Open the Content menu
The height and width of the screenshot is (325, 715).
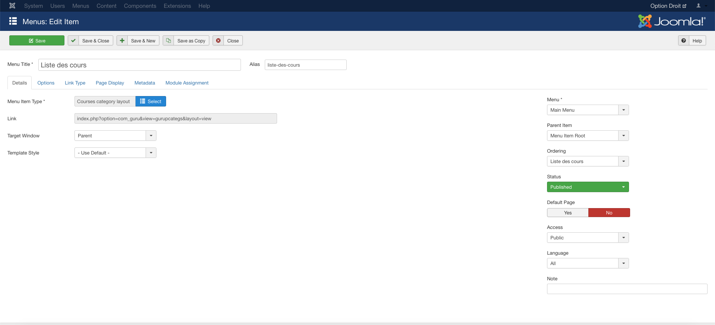107,6
